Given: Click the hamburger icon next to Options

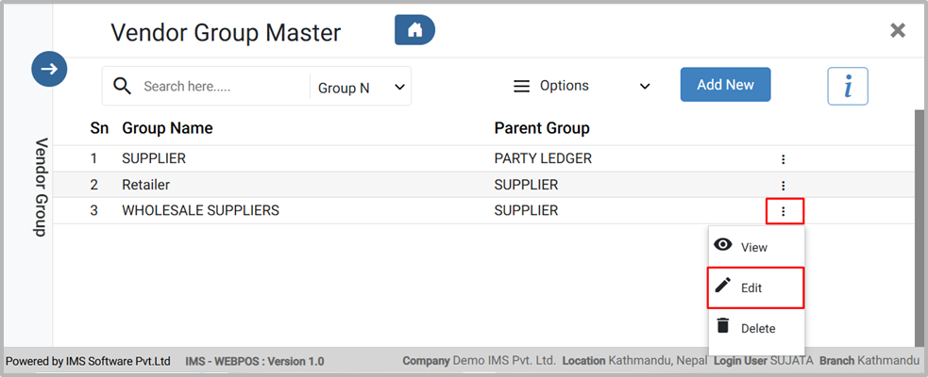Looking at the screenshot, I should 521,86.
